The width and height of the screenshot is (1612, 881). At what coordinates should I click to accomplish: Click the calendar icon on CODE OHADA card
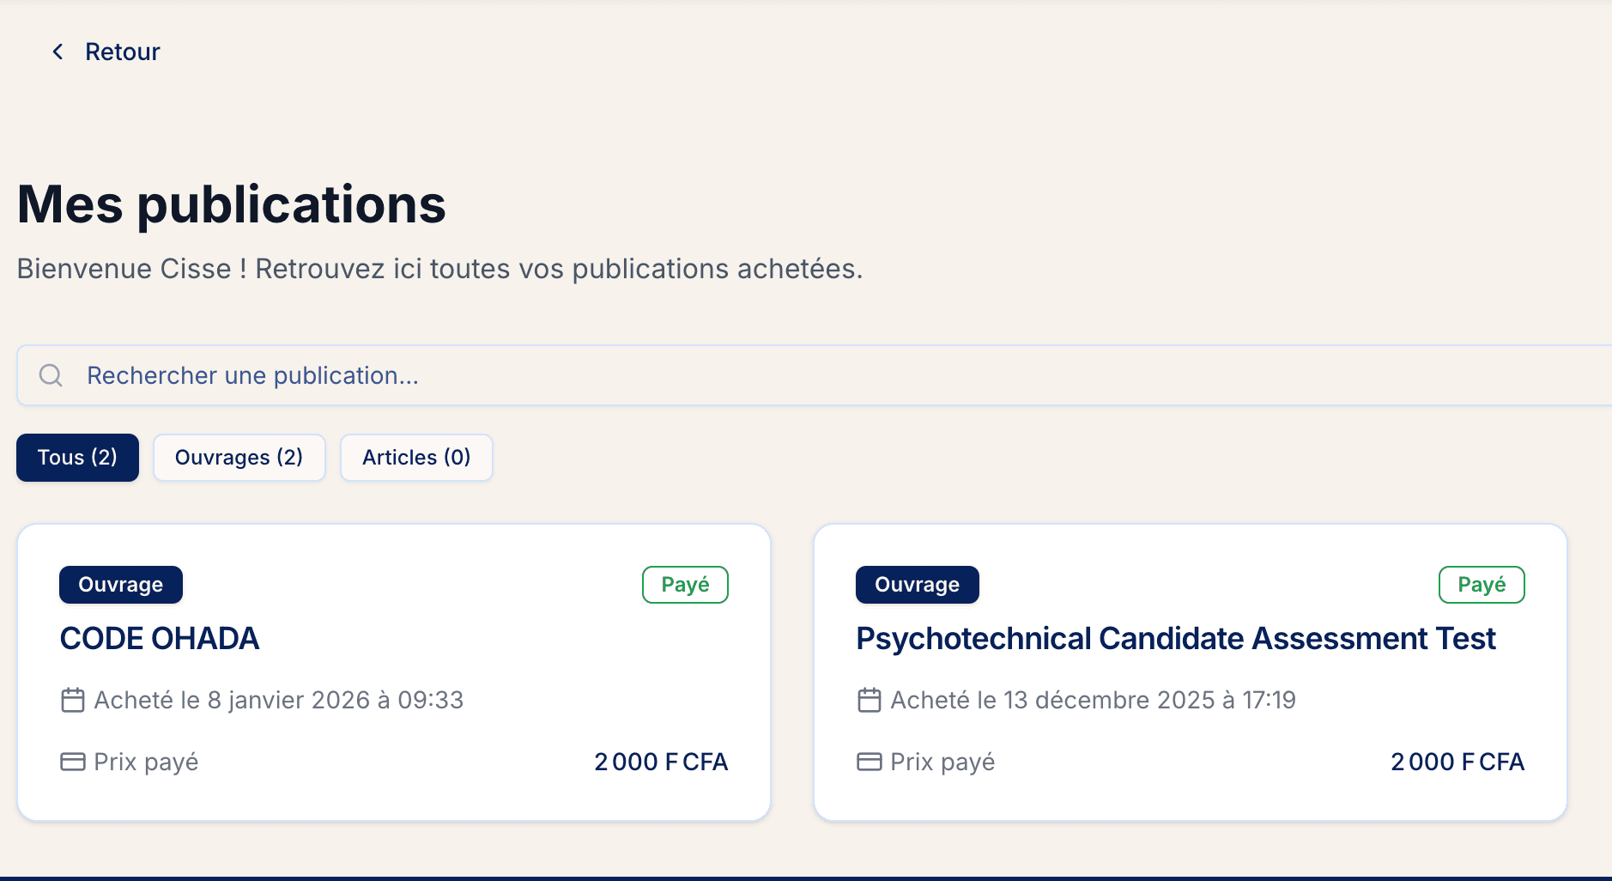click(73, 700)
